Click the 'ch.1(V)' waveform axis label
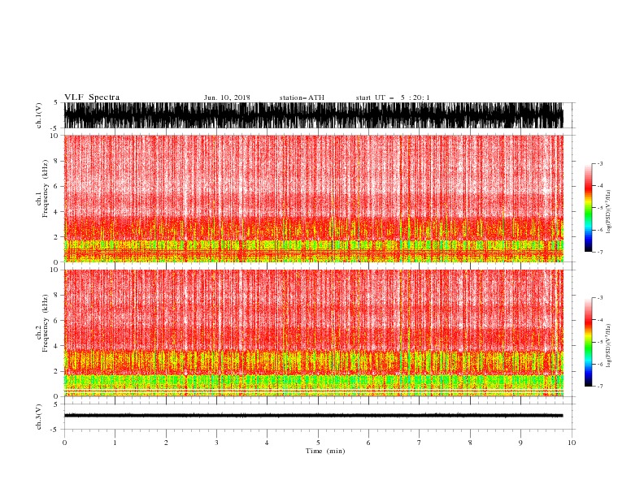The height and width of the screenshot is (497, 644). pos(39,115)
